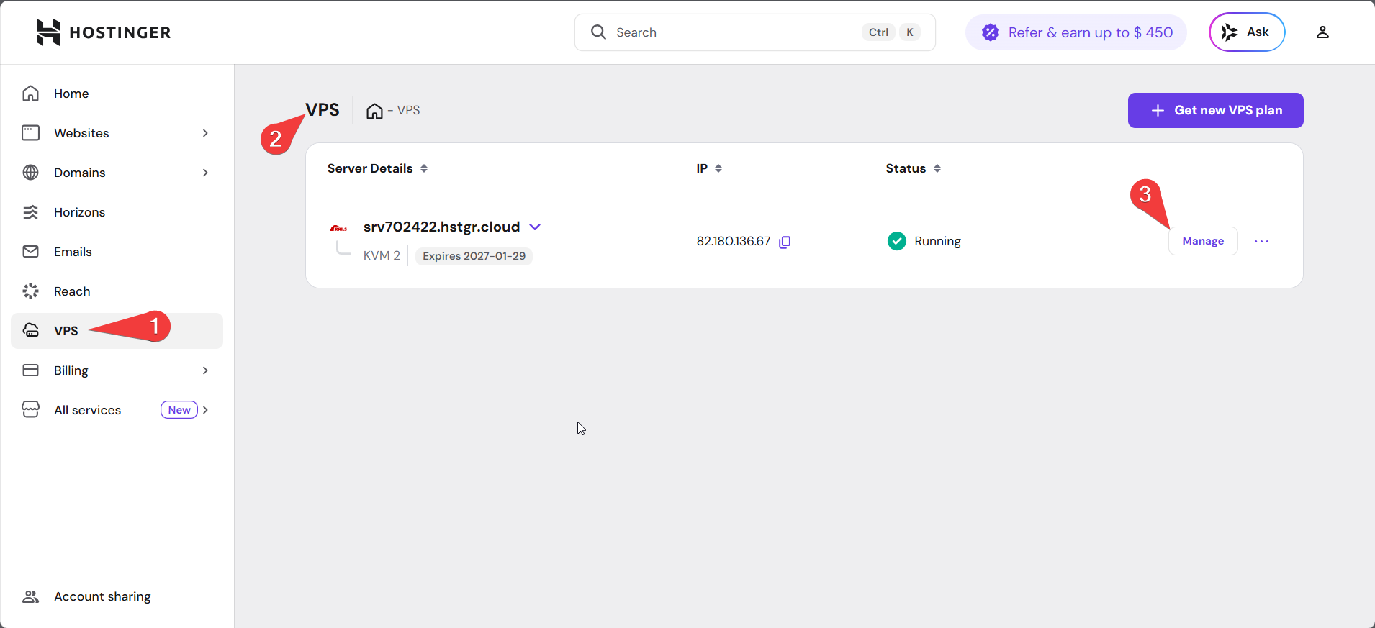Click the Websites sidebar icon

pos(30,133)
